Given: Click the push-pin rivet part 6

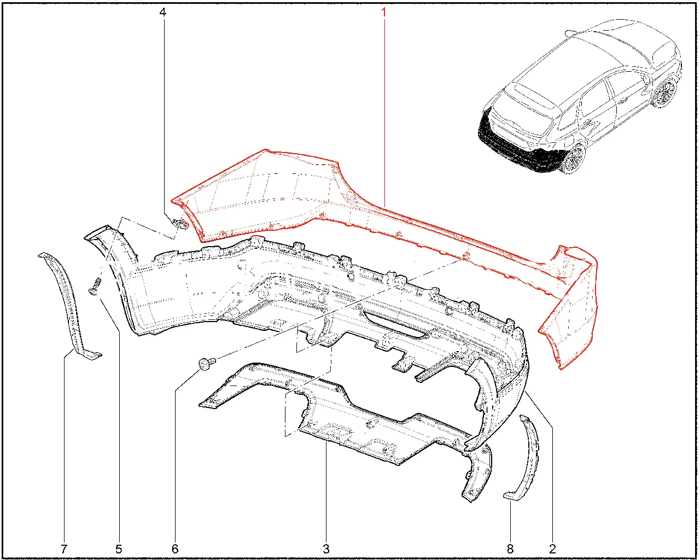Looking at the screenshot, I should (205, 363).
